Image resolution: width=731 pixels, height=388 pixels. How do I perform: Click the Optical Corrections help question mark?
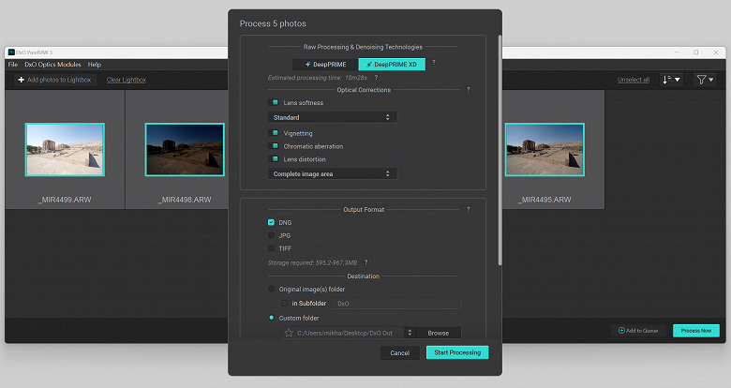pos(468,90)
